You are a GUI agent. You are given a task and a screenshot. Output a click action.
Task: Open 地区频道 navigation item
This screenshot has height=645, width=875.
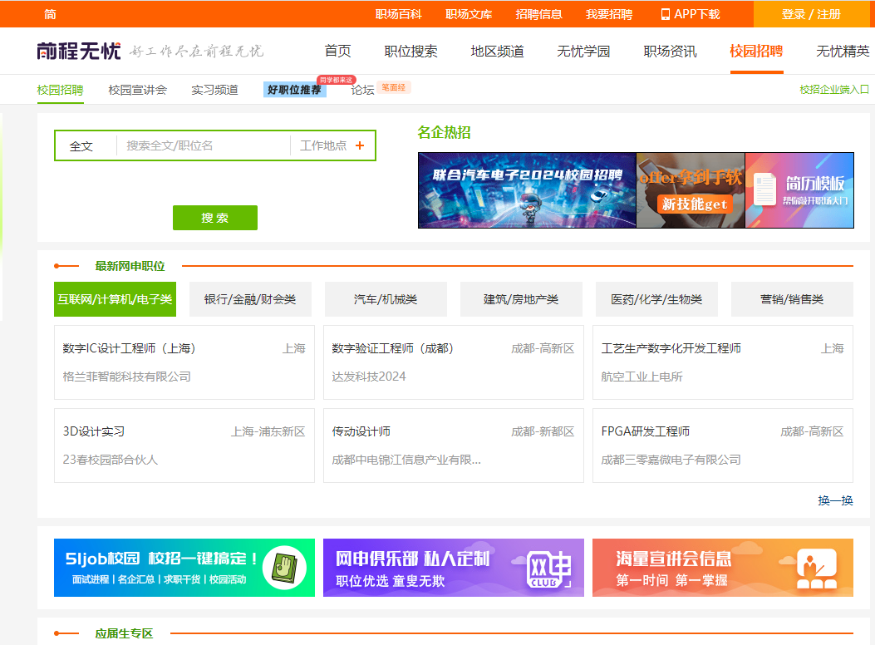tap(497, 52)
